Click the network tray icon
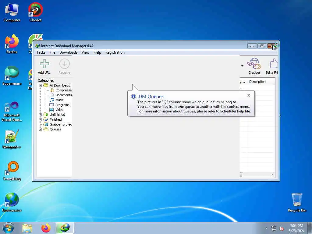The width and height of the screenshot is (312, 234). [x=274, y=229]
